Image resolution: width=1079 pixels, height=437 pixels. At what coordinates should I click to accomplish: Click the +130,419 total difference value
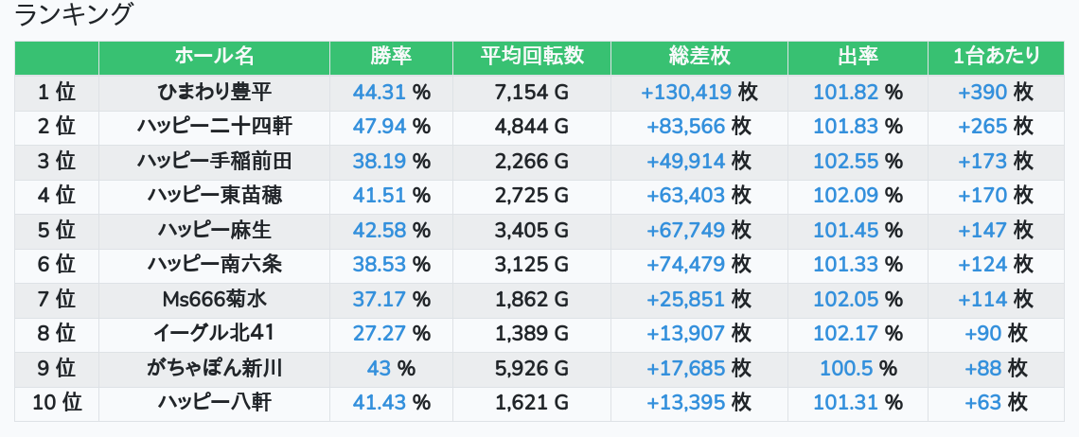click(x=686, y=93)
